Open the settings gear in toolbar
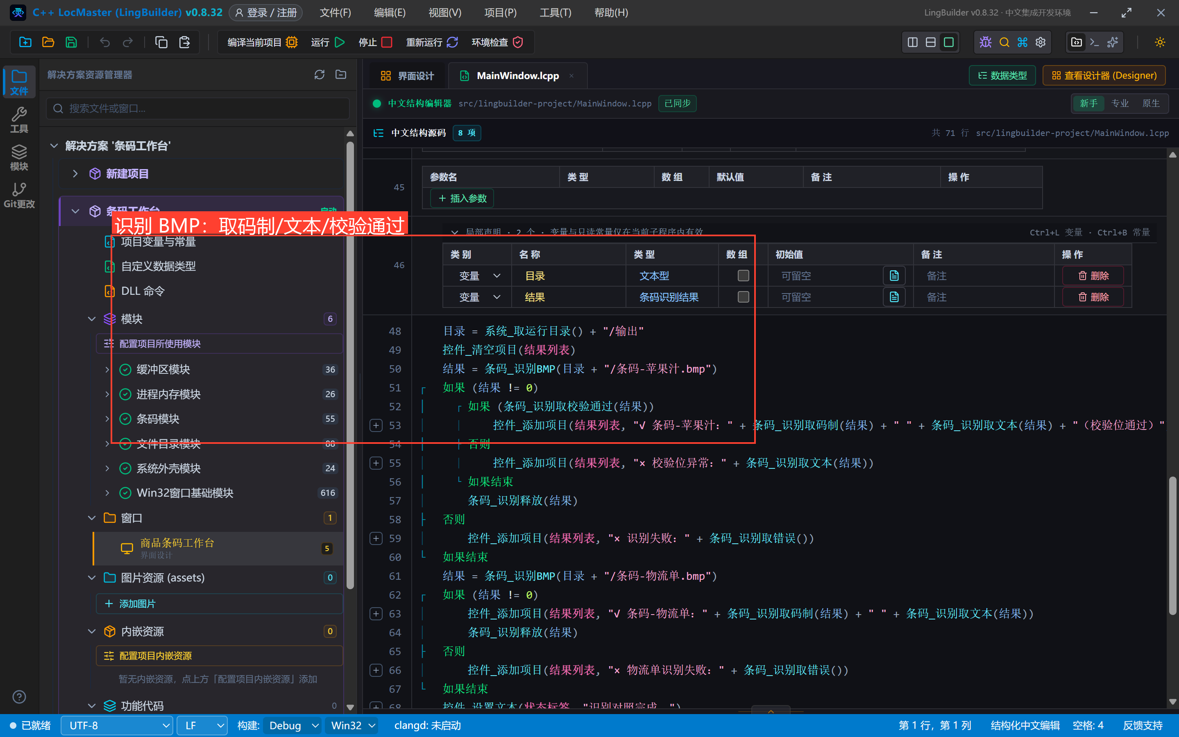 (x=1041, y=43)
